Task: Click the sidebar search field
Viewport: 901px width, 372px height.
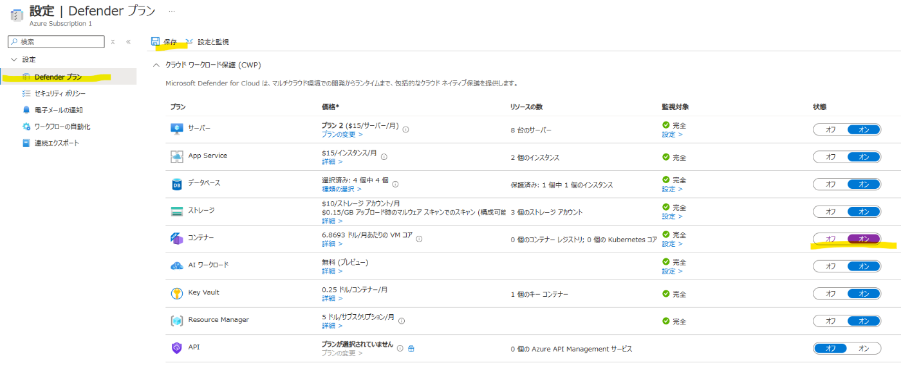Action: pos(56,42)
